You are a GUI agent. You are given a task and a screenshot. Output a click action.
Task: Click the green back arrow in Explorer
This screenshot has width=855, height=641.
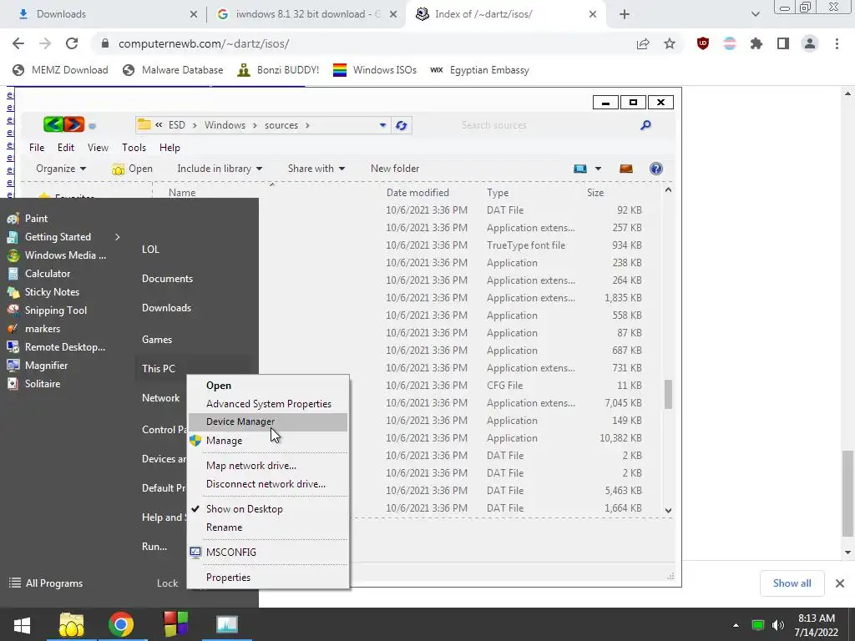point(53,125)
